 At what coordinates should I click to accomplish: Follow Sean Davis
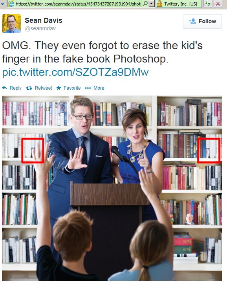coord(202,21)
